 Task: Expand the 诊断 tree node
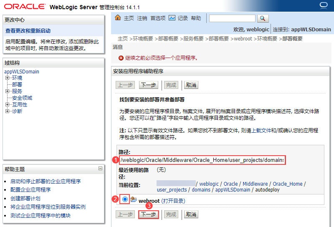(7, 111)
